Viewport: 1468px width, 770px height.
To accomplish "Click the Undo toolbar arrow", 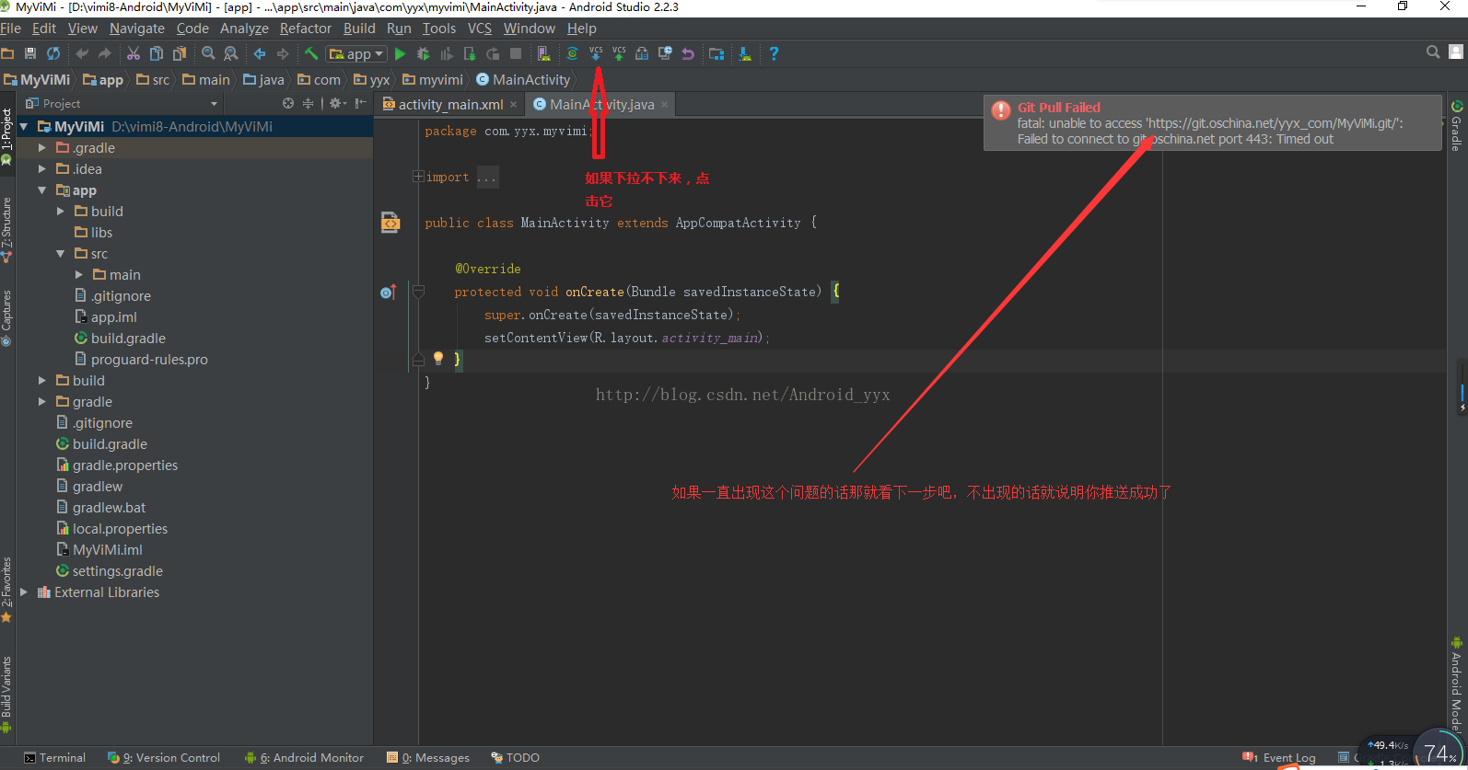I will click(x=82, y=53).
